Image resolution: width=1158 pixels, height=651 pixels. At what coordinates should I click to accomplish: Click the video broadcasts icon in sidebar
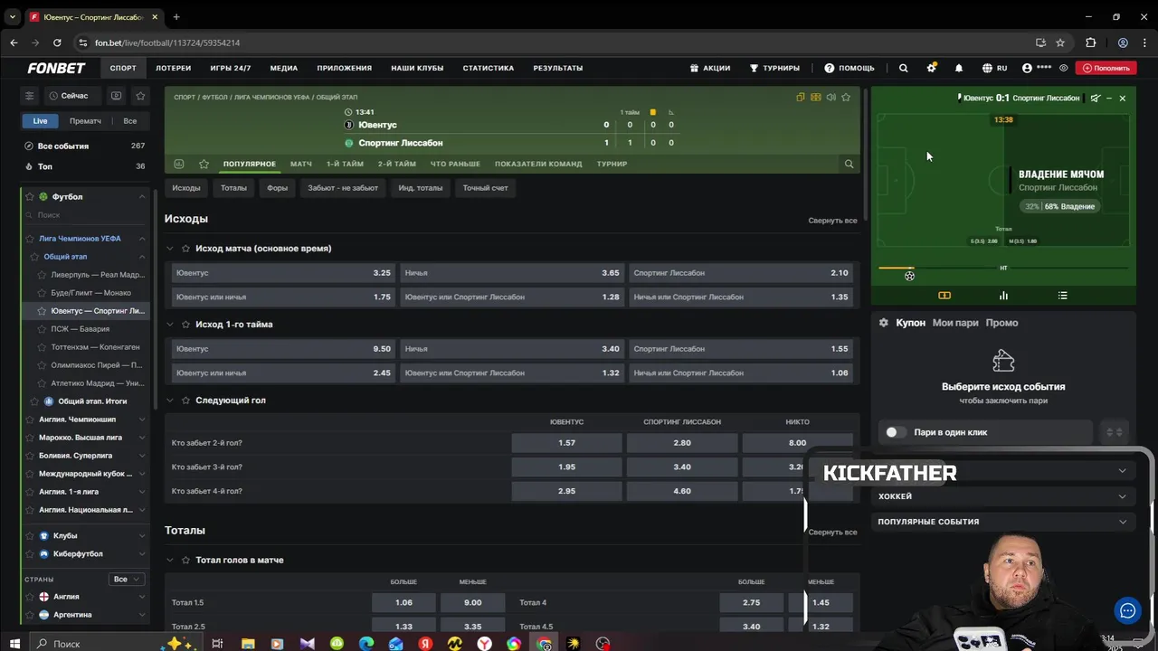[x=116, y=96]
